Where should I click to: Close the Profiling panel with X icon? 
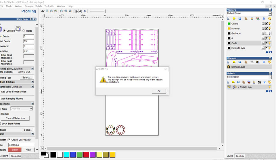coord(35,19)
